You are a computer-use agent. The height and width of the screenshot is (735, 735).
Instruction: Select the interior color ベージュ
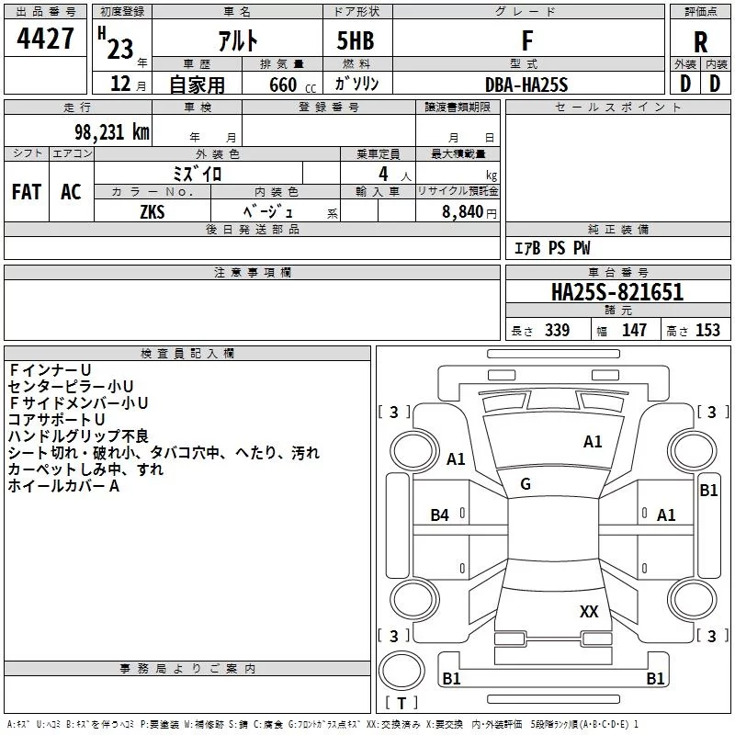267,212
